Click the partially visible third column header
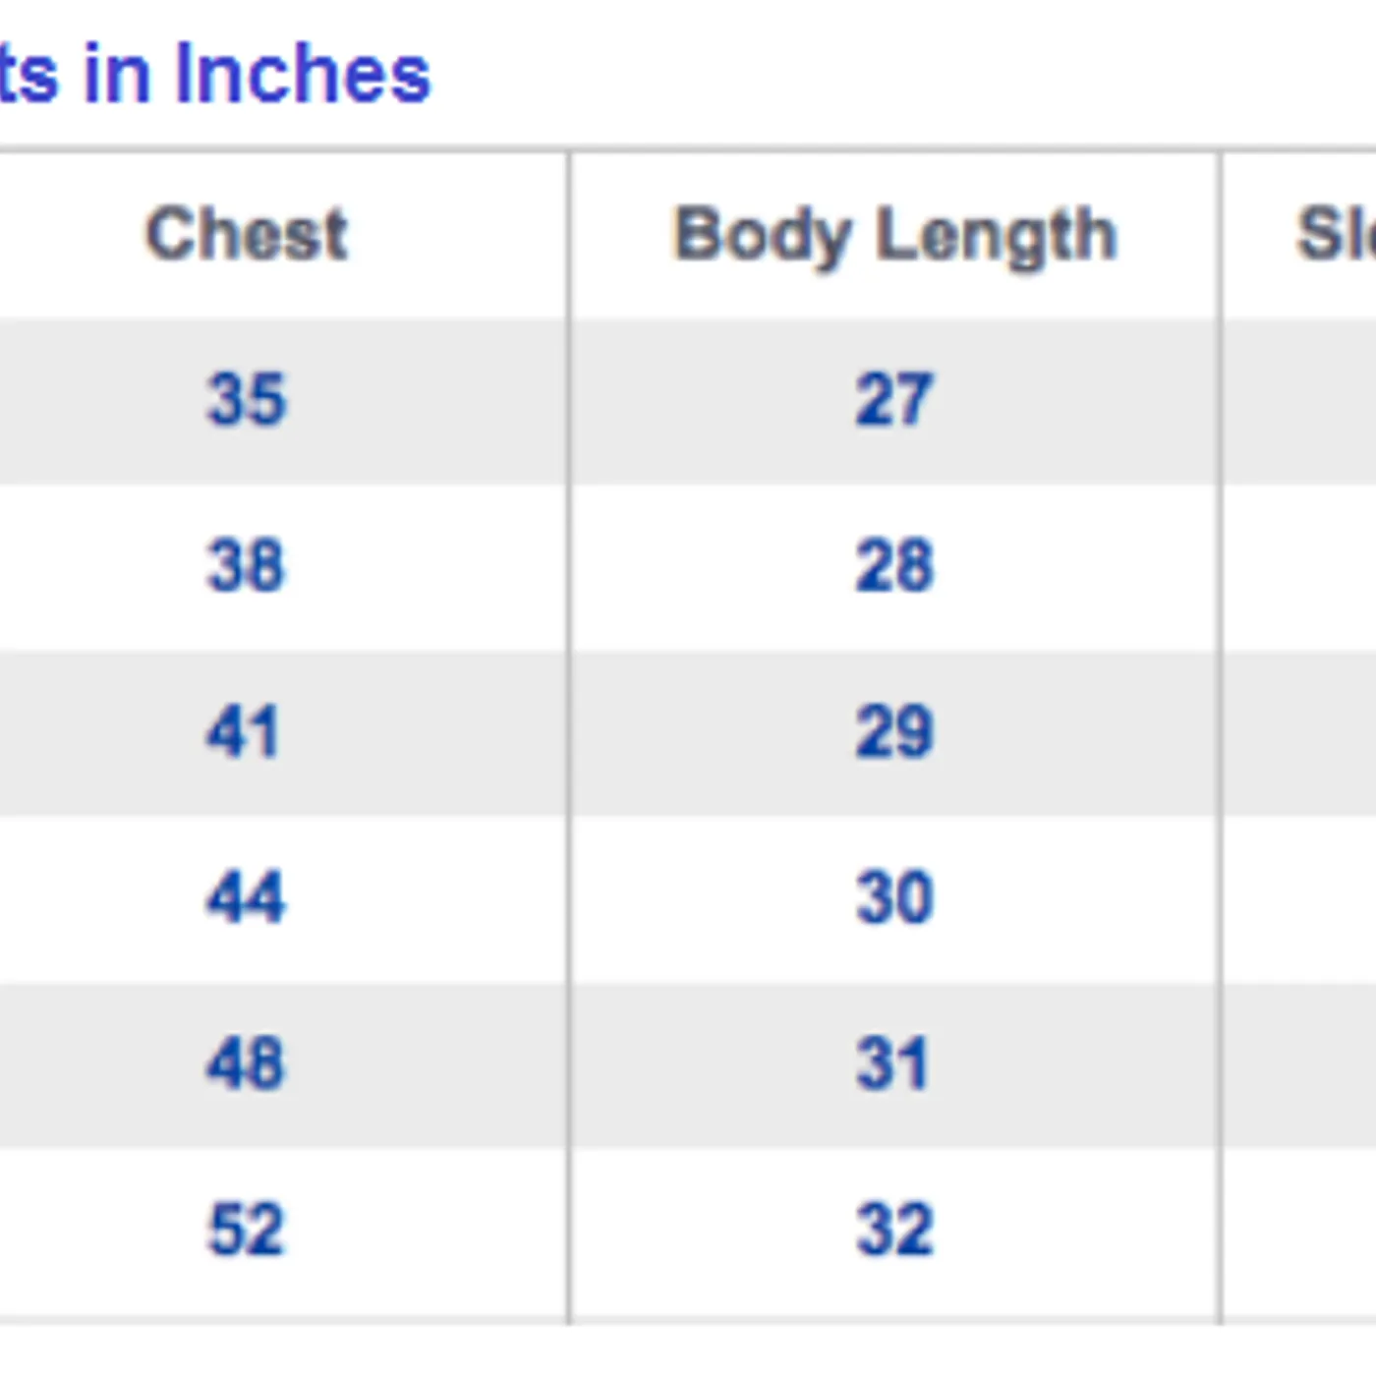1376x1376 pixels. click(x=1335, y=235)
